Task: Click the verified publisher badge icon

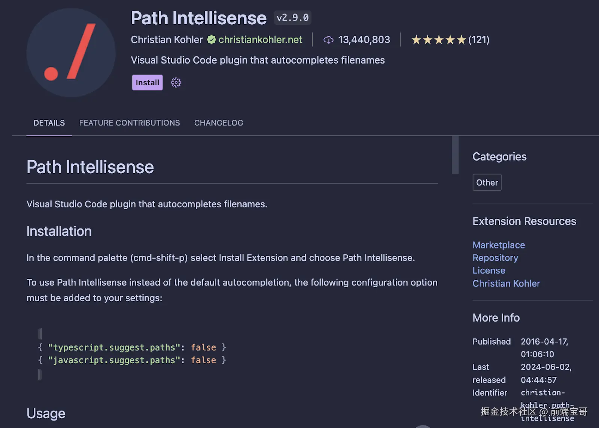Action: click(x=212, y=40)
